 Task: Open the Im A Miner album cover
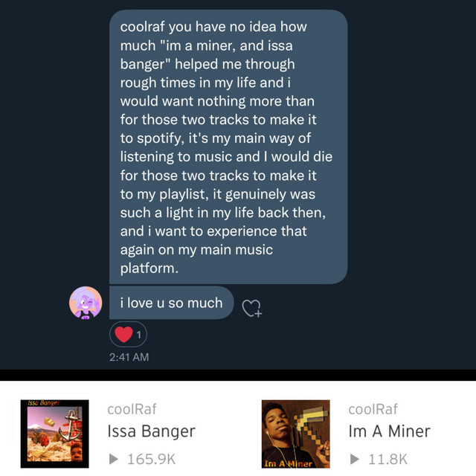pyautogui.click(x=295, y=434)
